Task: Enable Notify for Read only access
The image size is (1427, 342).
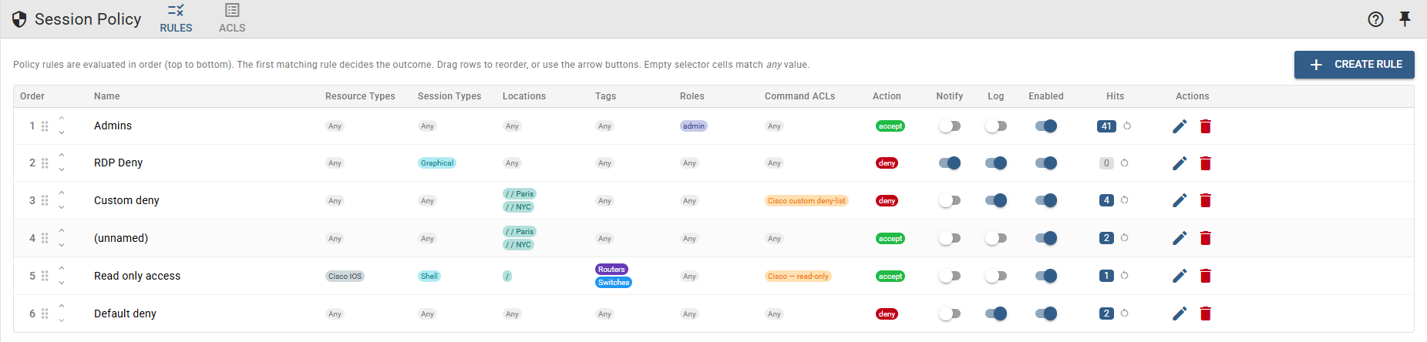Action: tap(950, 276)
